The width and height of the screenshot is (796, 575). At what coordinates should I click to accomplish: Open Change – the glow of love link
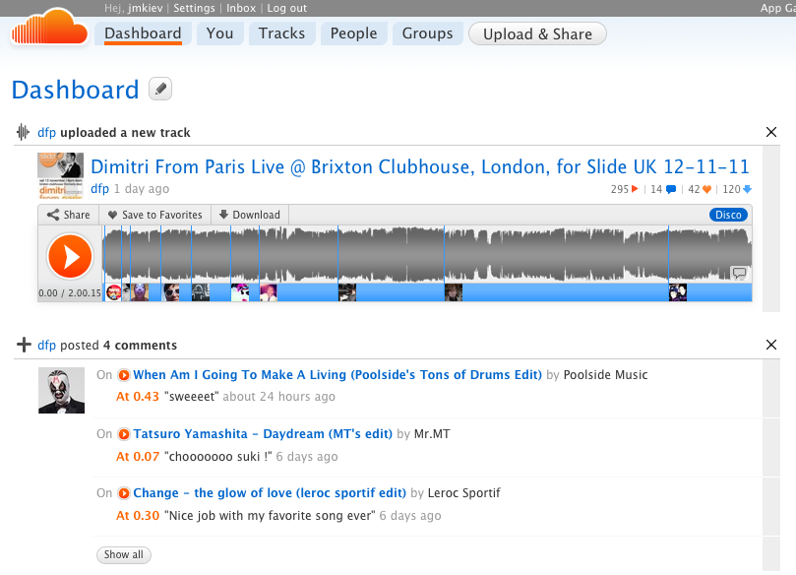pos(270,493)
